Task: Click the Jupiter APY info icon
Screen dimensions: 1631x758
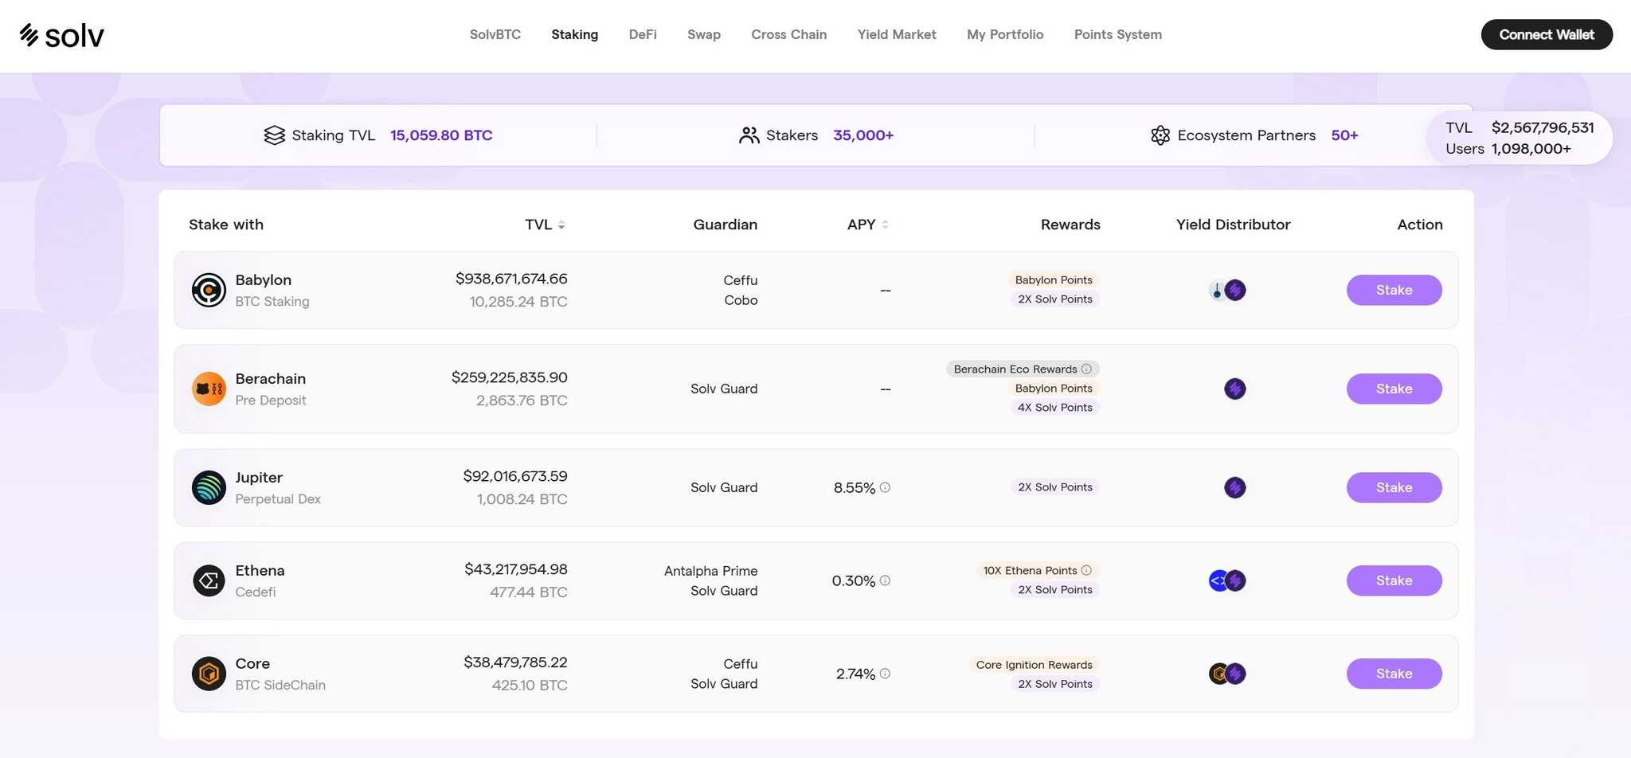Action: click(x=885, y=487)
